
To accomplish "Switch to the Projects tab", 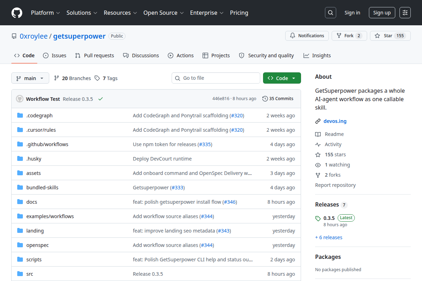I will tap(216, 55).
